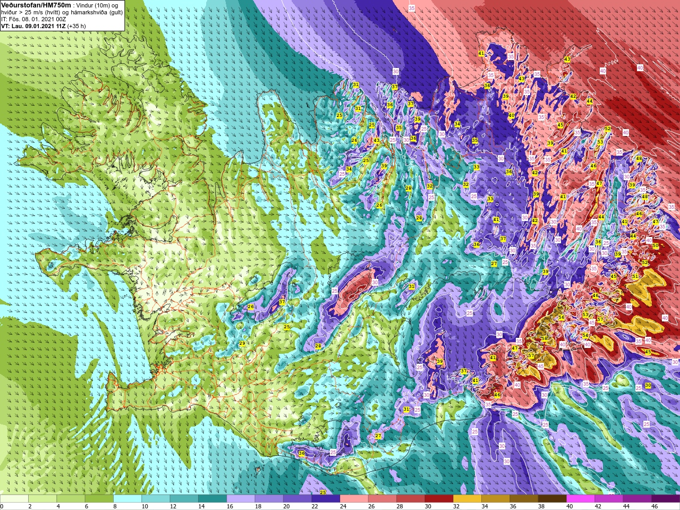
Task: Click the 30–32 m/s dark red swatch
Action: (439, 498)
